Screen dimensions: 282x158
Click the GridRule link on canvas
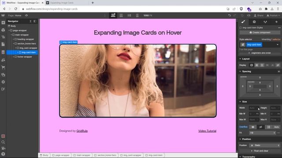(82, 131)
